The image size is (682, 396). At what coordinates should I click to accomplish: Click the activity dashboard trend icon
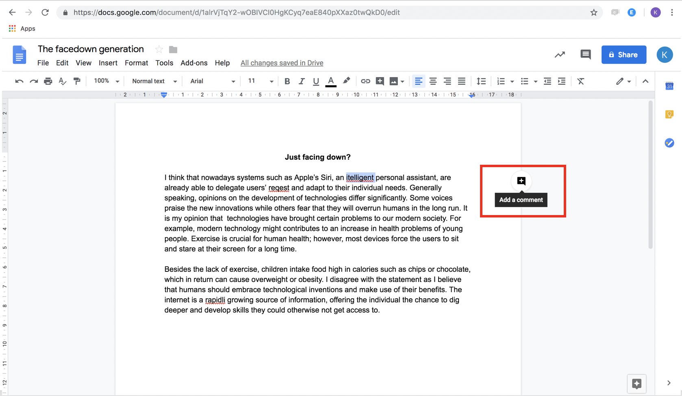560,55
